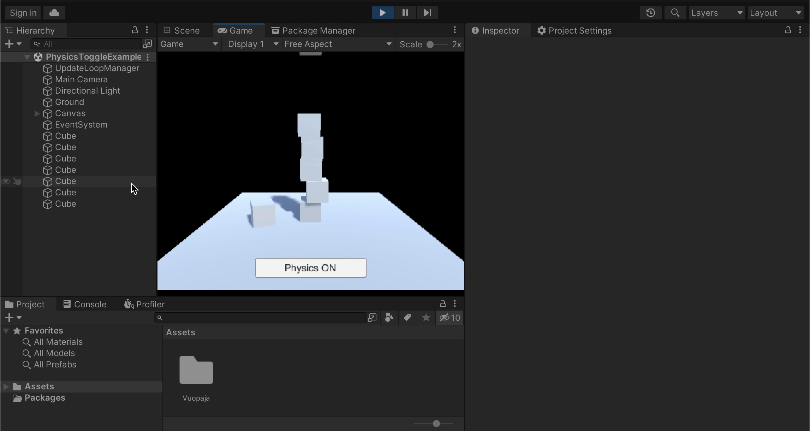Select the last Cube in Hierarchy
The height and width of the screenshot is (431, 810).
[66, 204]
